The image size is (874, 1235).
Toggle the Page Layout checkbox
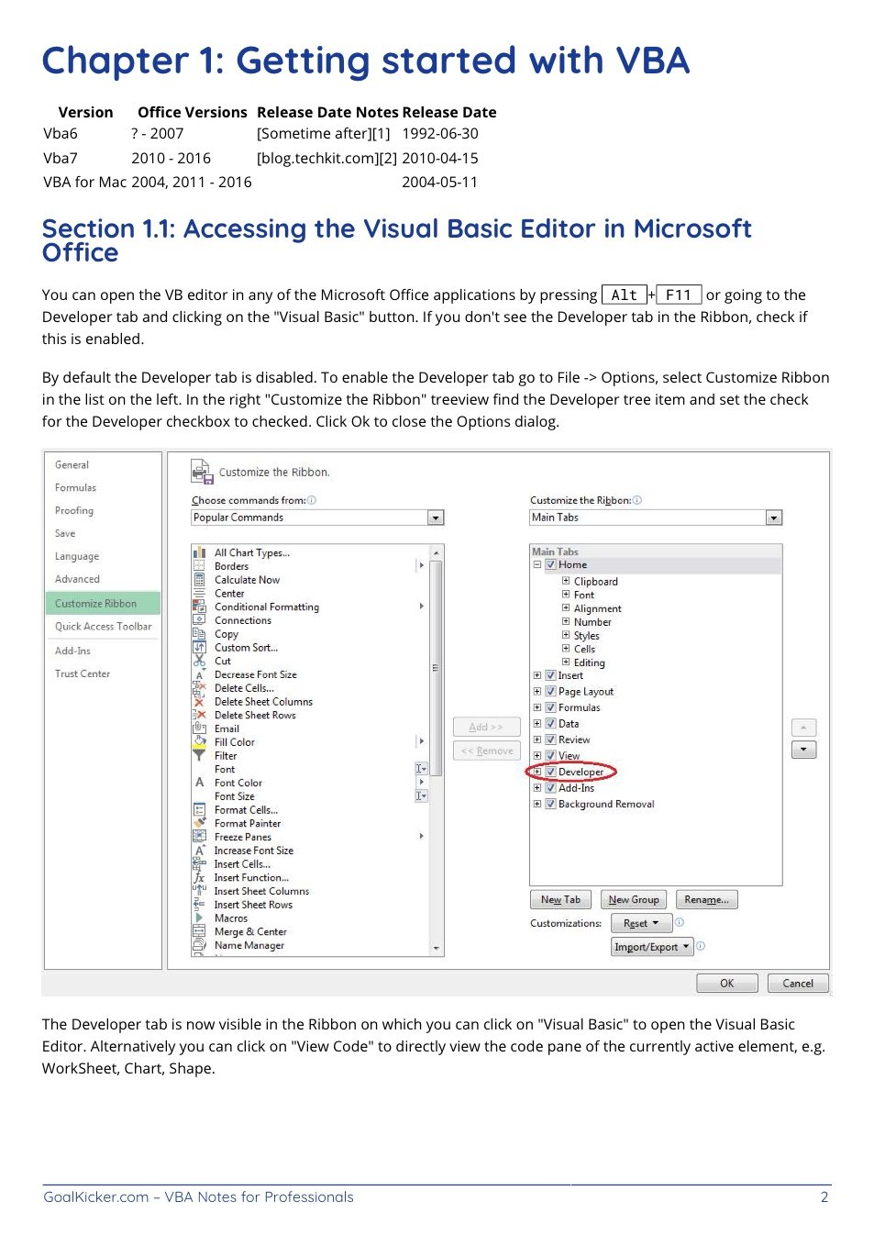(x=551, y=692)
